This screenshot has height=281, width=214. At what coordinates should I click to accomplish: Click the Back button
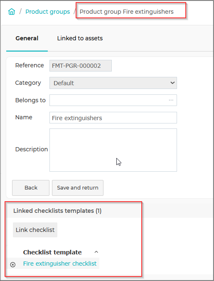point(31,188)
